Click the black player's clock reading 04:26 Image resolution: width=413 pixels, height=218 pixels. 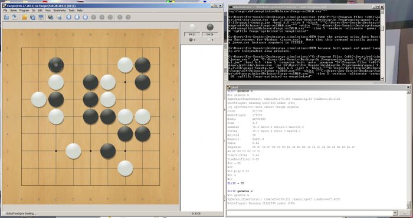pos(210,34)
